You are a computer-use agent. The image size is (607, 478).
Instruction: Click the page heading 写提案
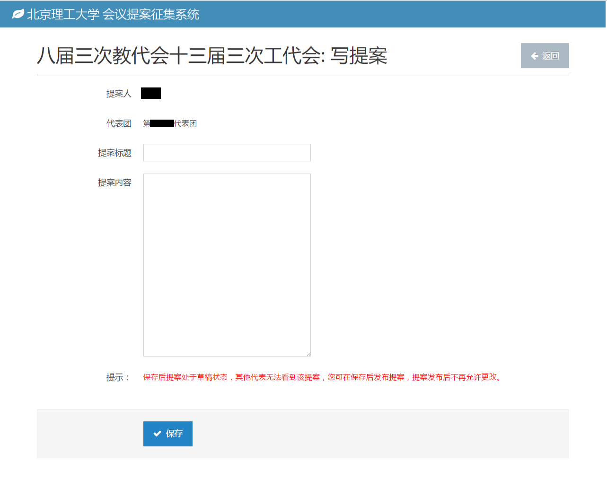coord(358,56)
